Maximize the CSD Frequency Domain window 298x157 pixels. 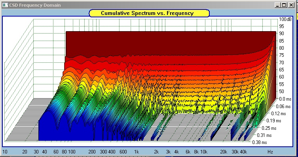point(284,5)
